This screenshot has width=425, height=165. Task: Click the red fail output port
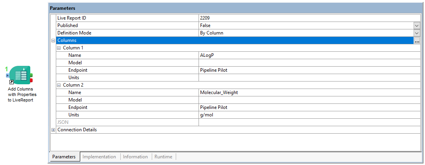point(31,80)
